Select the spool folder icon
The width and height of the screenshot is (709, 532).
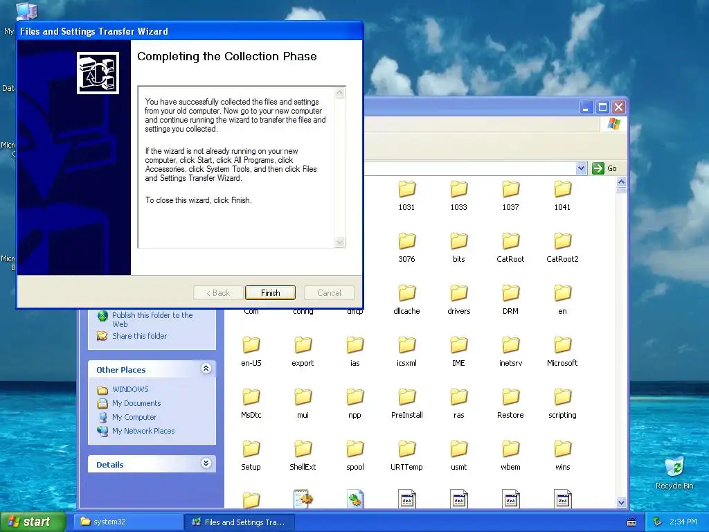(355, 449)
